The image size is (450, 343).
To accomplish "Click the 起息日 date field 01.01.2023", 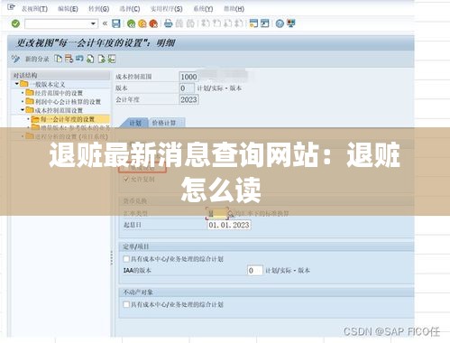I will [229, 225].
